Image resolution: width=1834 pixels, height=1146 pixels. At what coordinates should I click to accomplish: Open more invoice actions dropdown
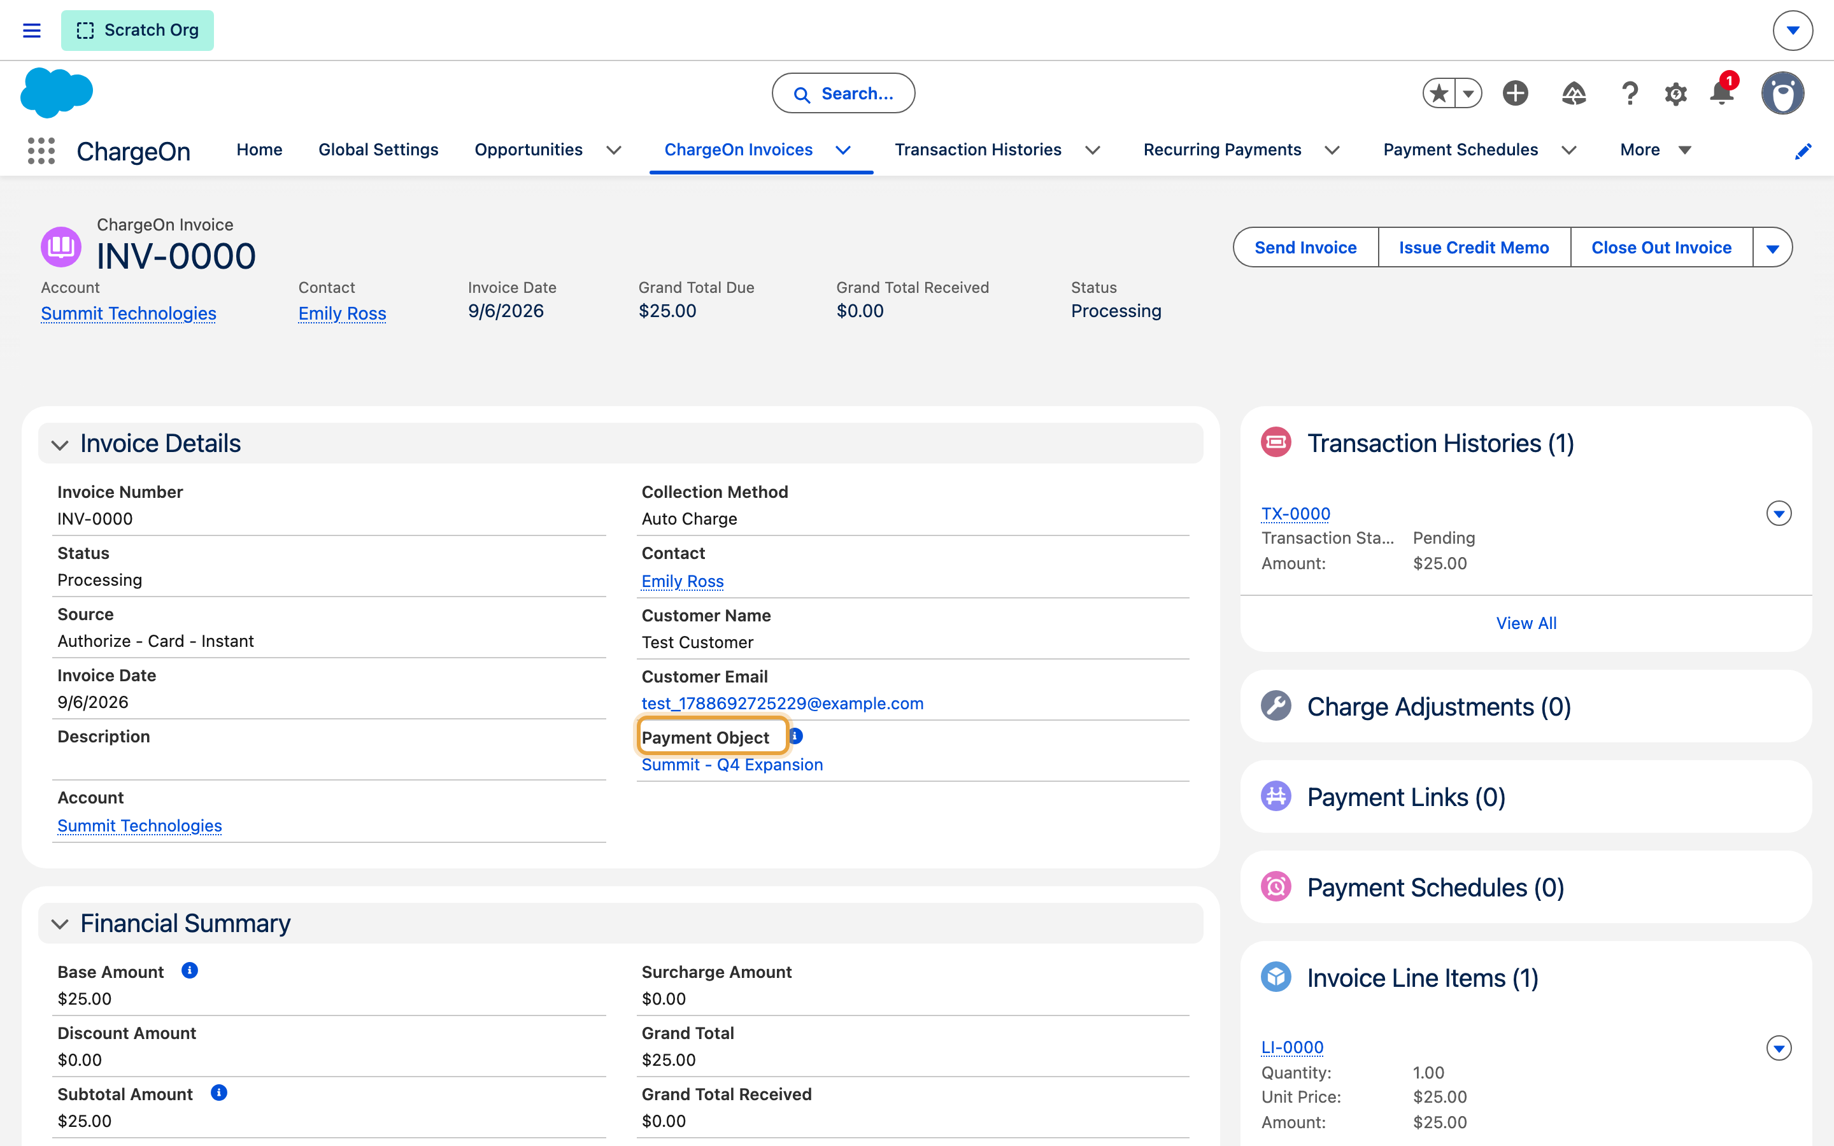pyautogui.click(x=1773, y=248)
